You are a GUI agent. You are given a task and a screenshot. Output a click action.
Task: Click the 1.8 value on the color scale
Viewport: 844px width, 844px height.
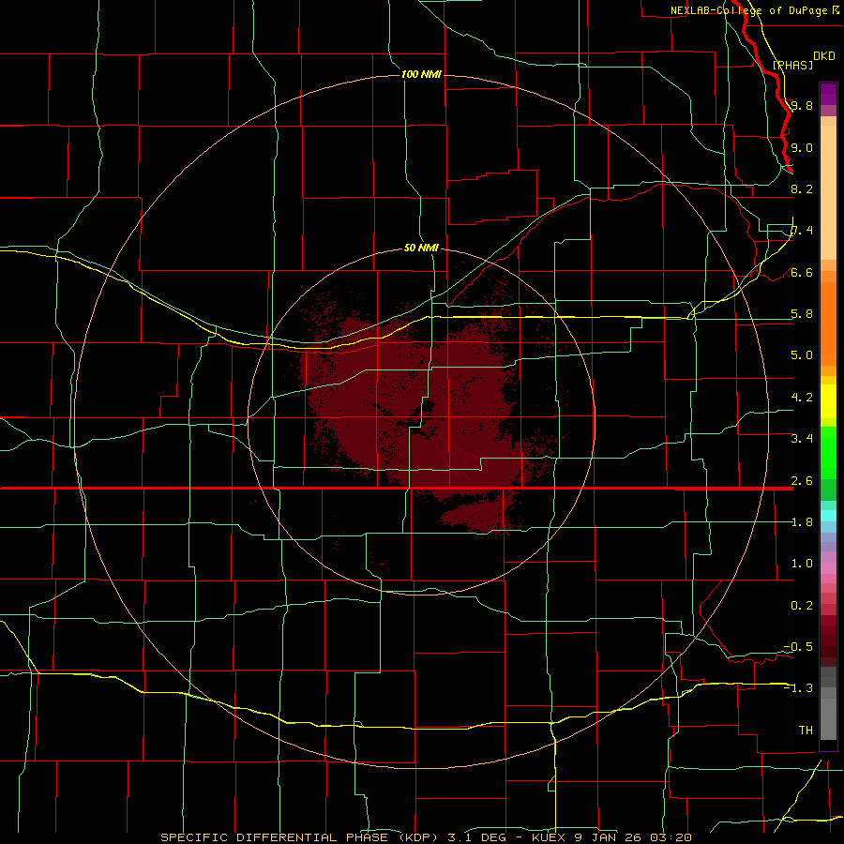click(x=802, y=522)
